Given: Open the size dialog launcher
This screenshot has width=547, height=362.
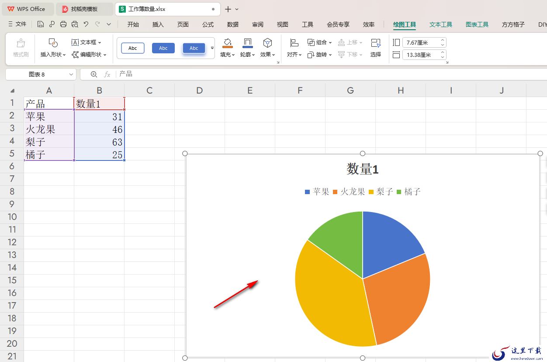Looking at the screenshot, I should [447, 63].
